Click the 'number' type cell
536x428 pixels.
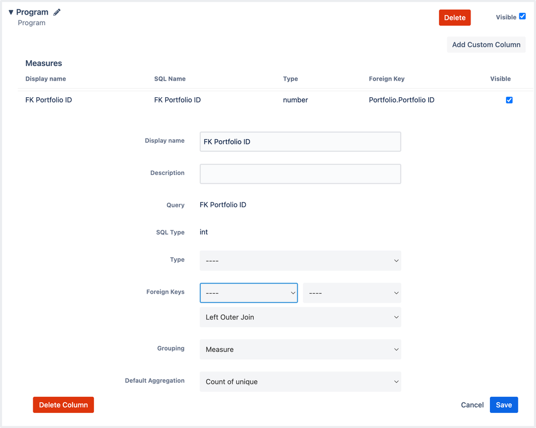(x=295, y=100)
